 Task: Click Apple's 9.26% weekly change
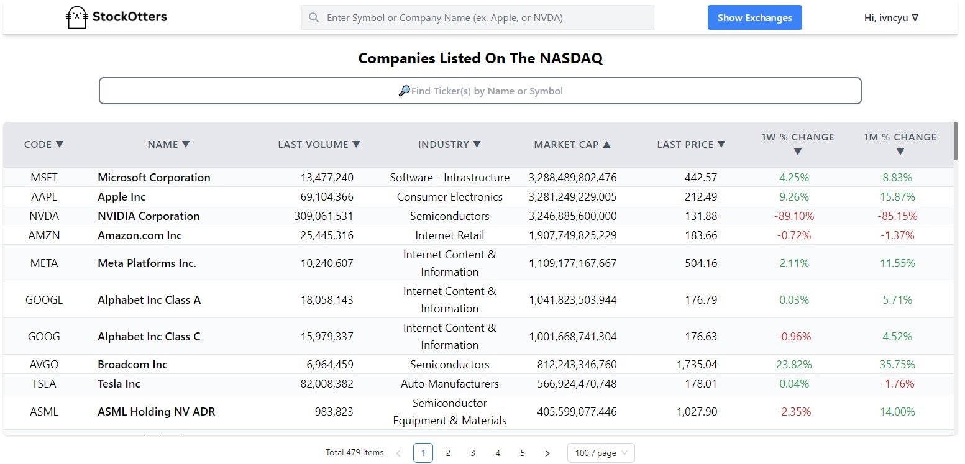coord(794,197)
